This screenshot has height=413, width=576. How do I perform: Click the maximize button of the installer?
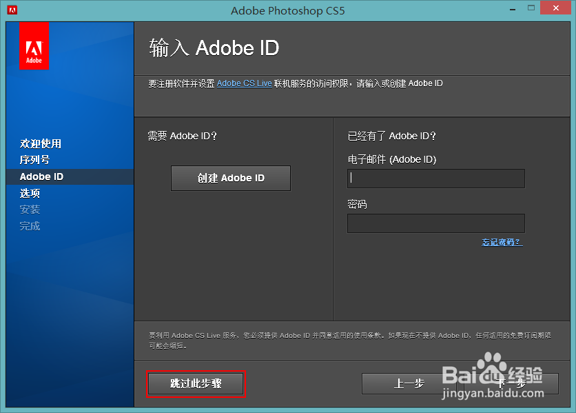click(x=533, y=8)
